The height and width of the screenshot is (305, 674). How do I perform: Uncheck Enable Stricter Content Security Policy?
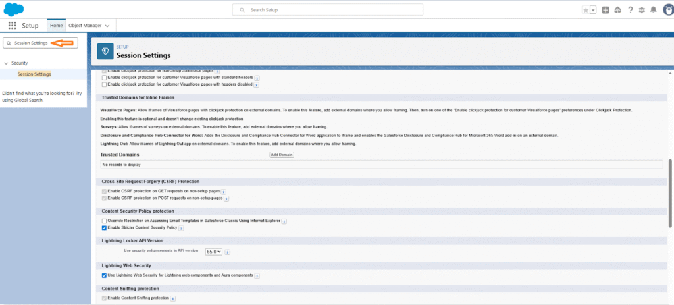pos(104,227)
